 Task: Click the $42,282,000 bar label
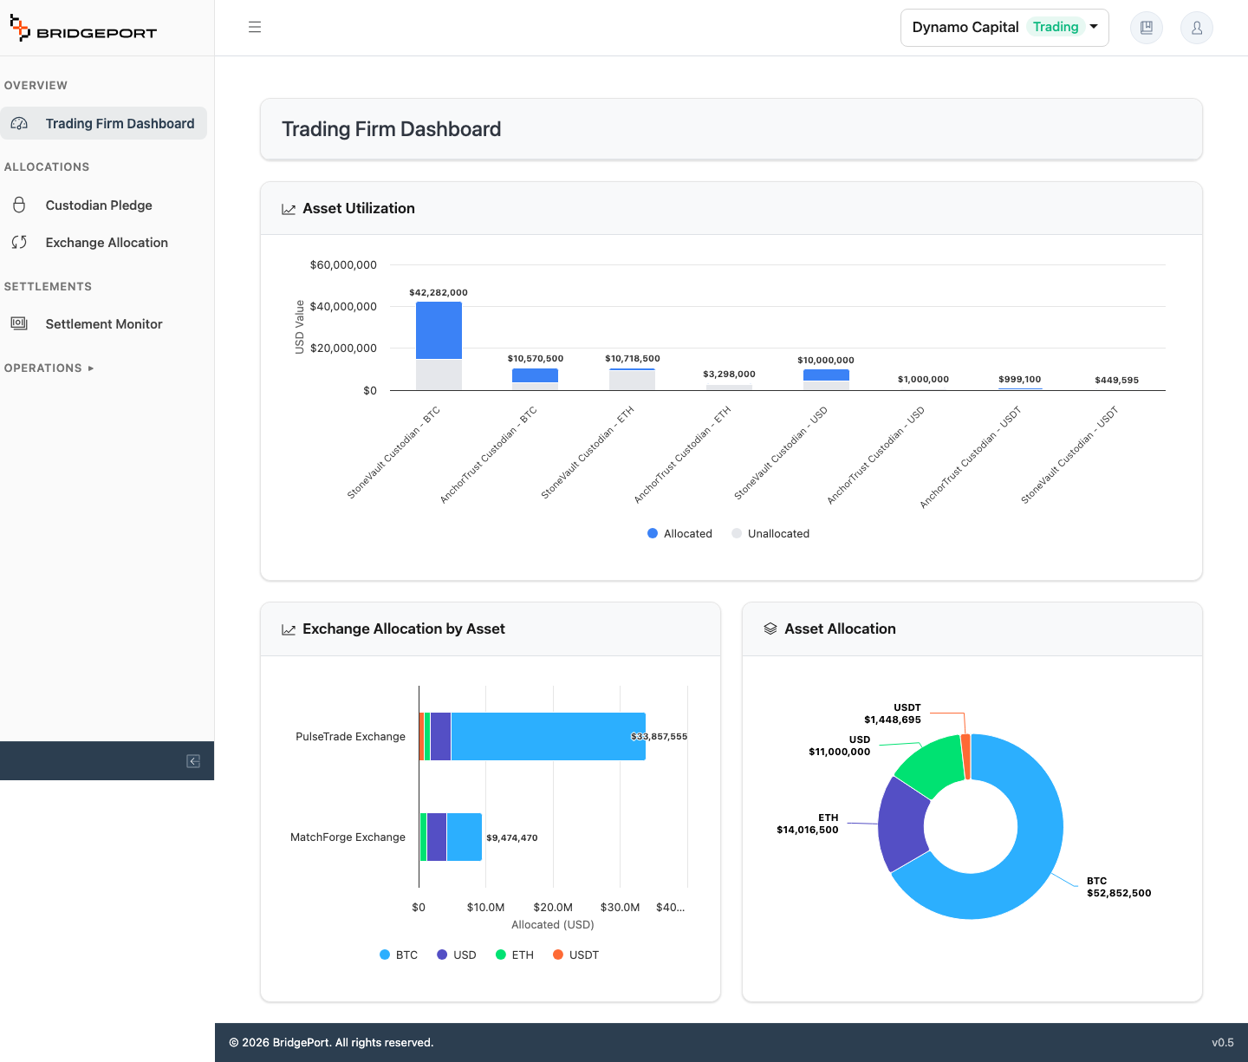click(439, 293)
